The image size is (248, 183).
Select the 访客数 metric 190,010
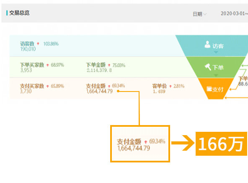pos(28,49)
